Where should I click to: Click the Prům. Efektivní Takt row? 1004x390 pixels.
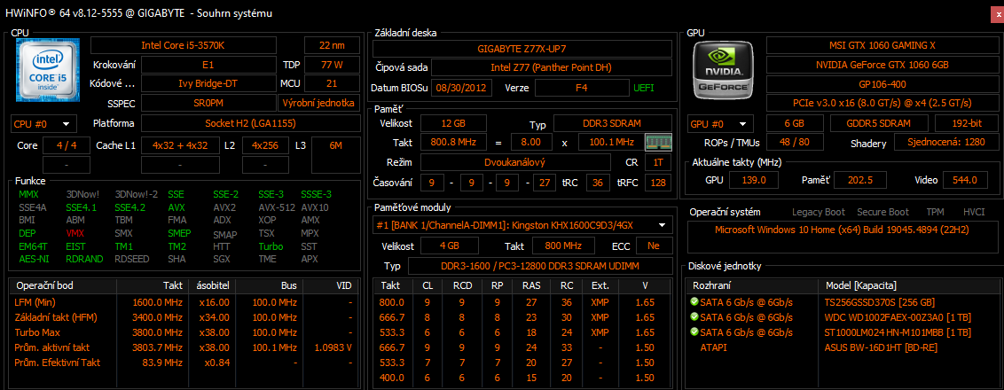[183, 363]
